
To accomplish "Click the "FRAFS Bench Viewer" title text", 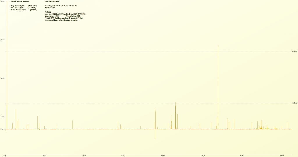I will point(20,1).
